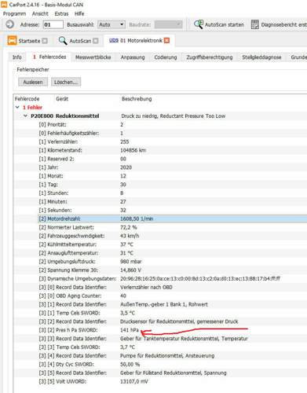Click the AutoScan starten magnifier icon
Viewport: 307px width, 393px height.
[199, 24]
